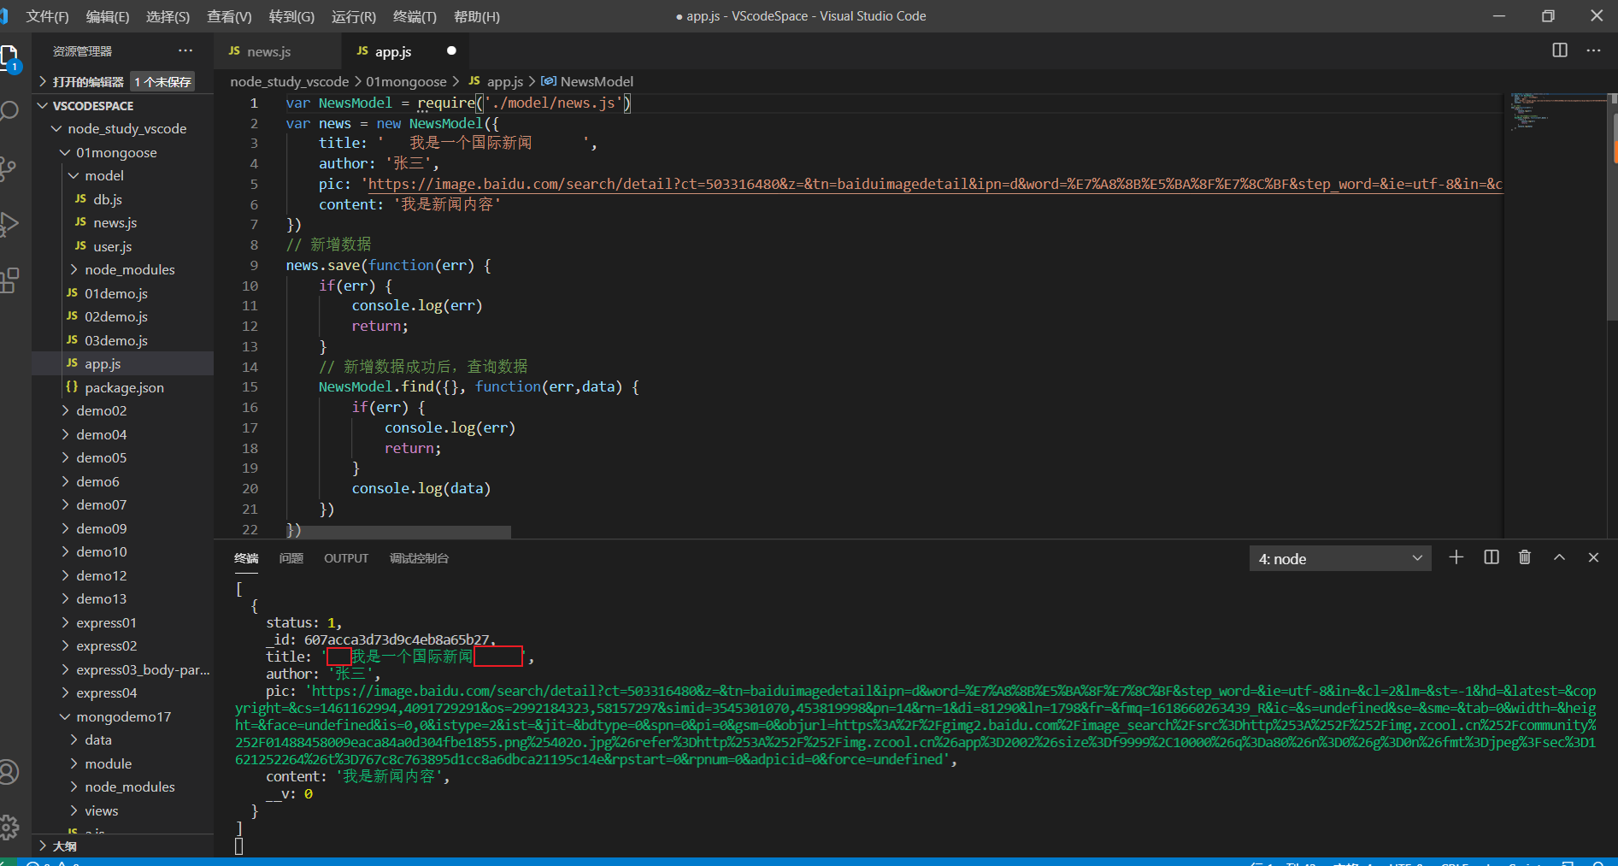Viewport: 1618px width, 866px height.
Task: Open the Explorer view in activity bar
Action: 9,58
